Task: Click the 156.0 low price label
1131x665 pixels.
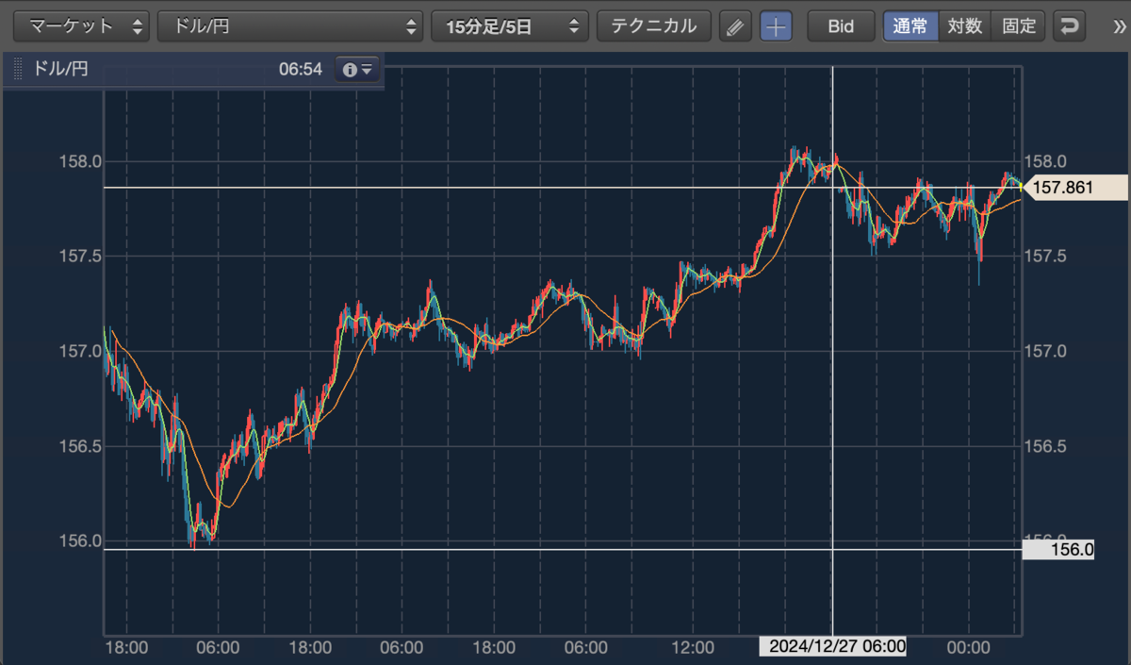Action: coord(1059,549)
